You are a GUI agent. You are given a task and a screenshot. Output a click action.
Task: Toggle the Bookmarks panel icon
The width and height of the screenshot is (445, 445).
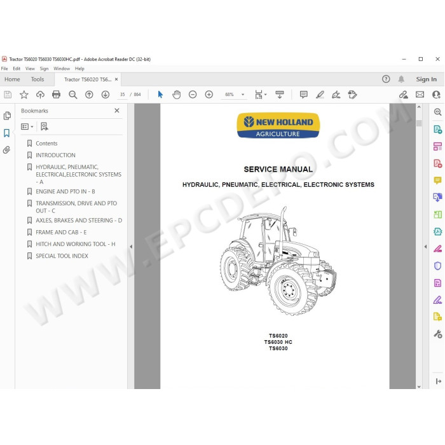coord(7,133)
